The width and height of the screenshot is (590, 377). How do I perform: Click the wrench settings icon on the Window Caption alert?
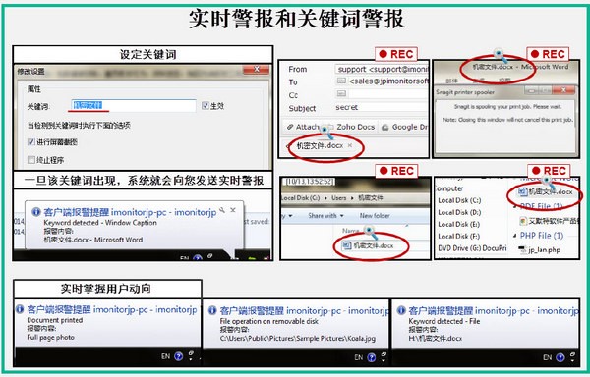(222, 210)
